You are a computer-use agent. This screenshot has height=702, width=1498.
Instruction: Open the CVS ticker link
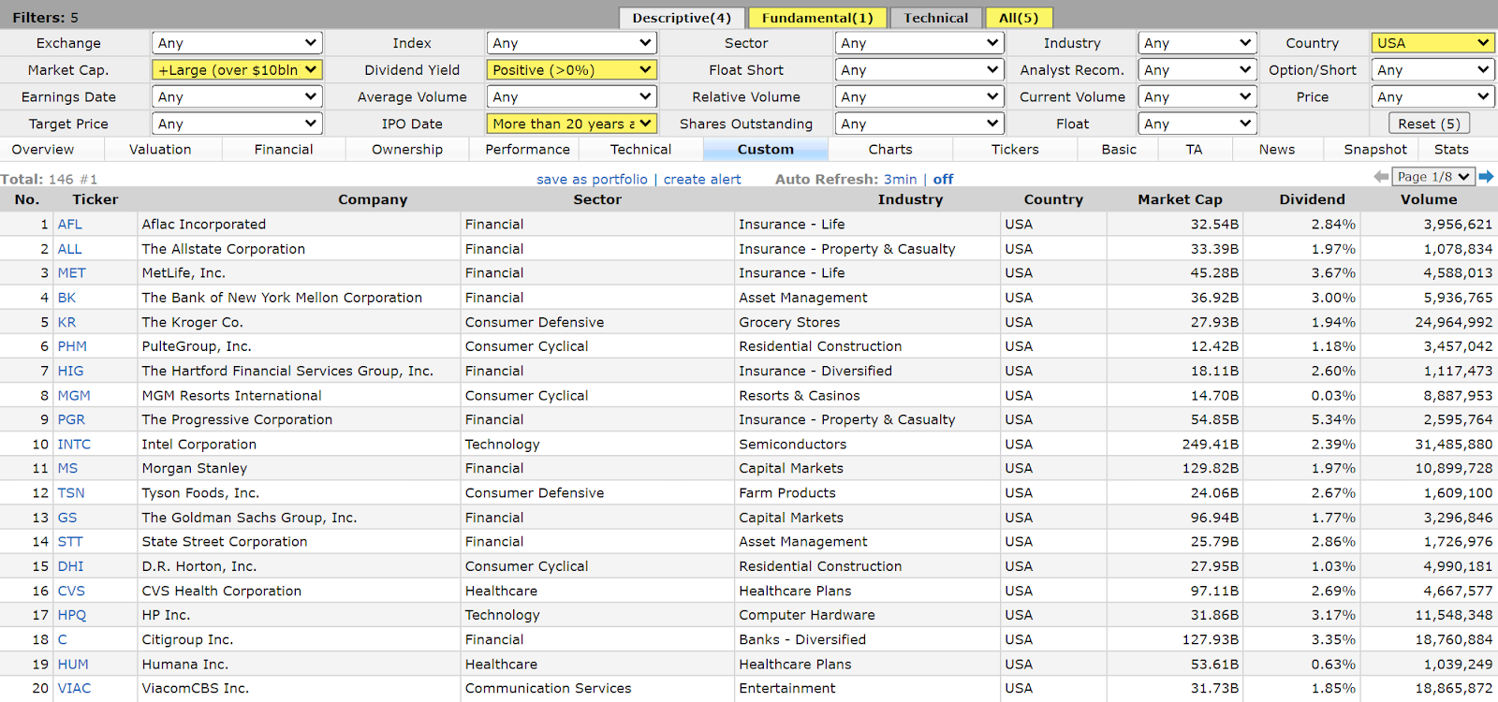pyautogui.click(x=71, y=591)
